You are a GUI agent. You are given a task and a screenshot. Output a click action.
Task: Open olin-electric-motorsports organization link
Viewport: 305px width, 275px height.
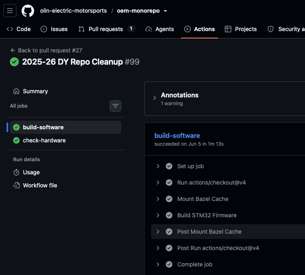point(73,11)
